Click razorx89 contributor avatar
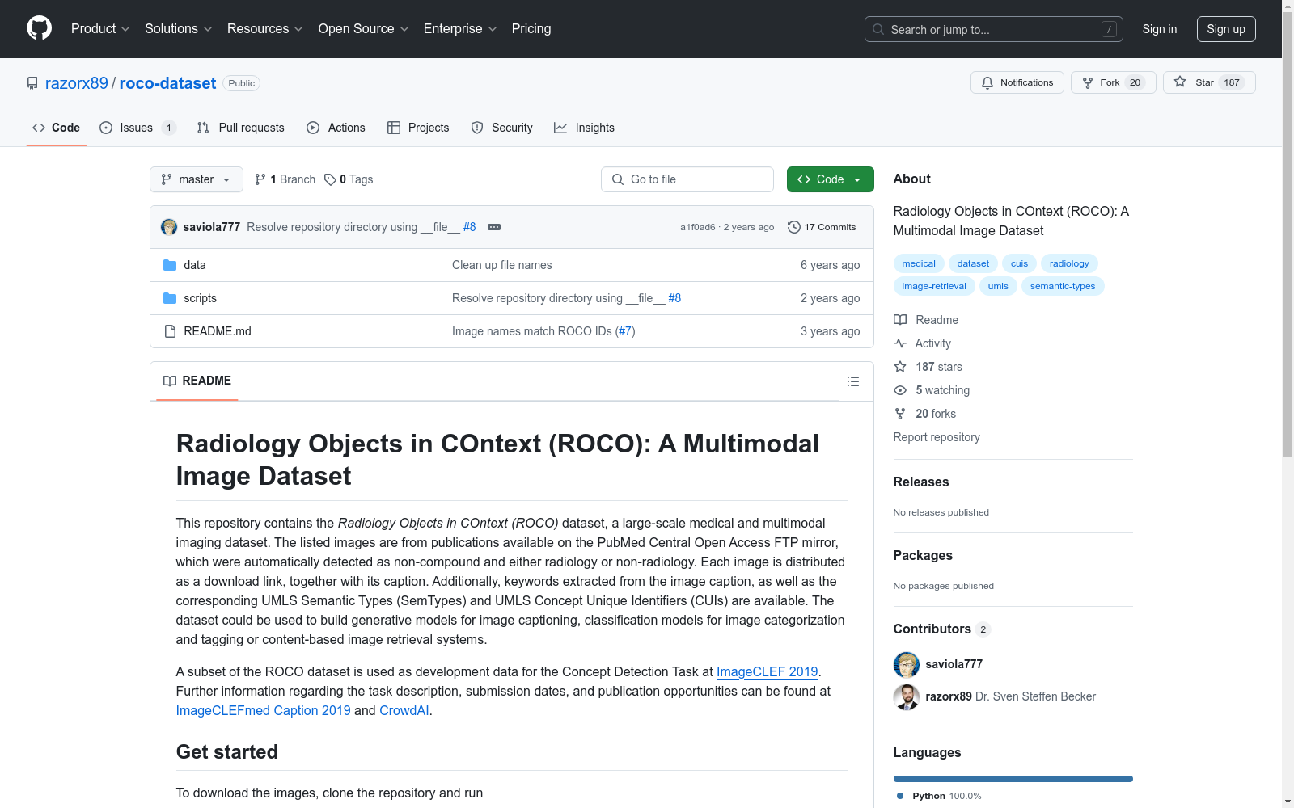The height and width of the screenshot is (808, 1294). pyautogui.click(x=906, y=696)
